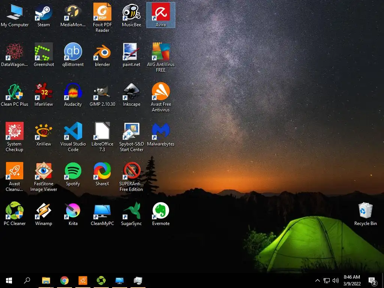This screenshot has height=288, width=384.
Task: Select the LibreOffice 7.3 icon
Action: click(x=102, y=137)
